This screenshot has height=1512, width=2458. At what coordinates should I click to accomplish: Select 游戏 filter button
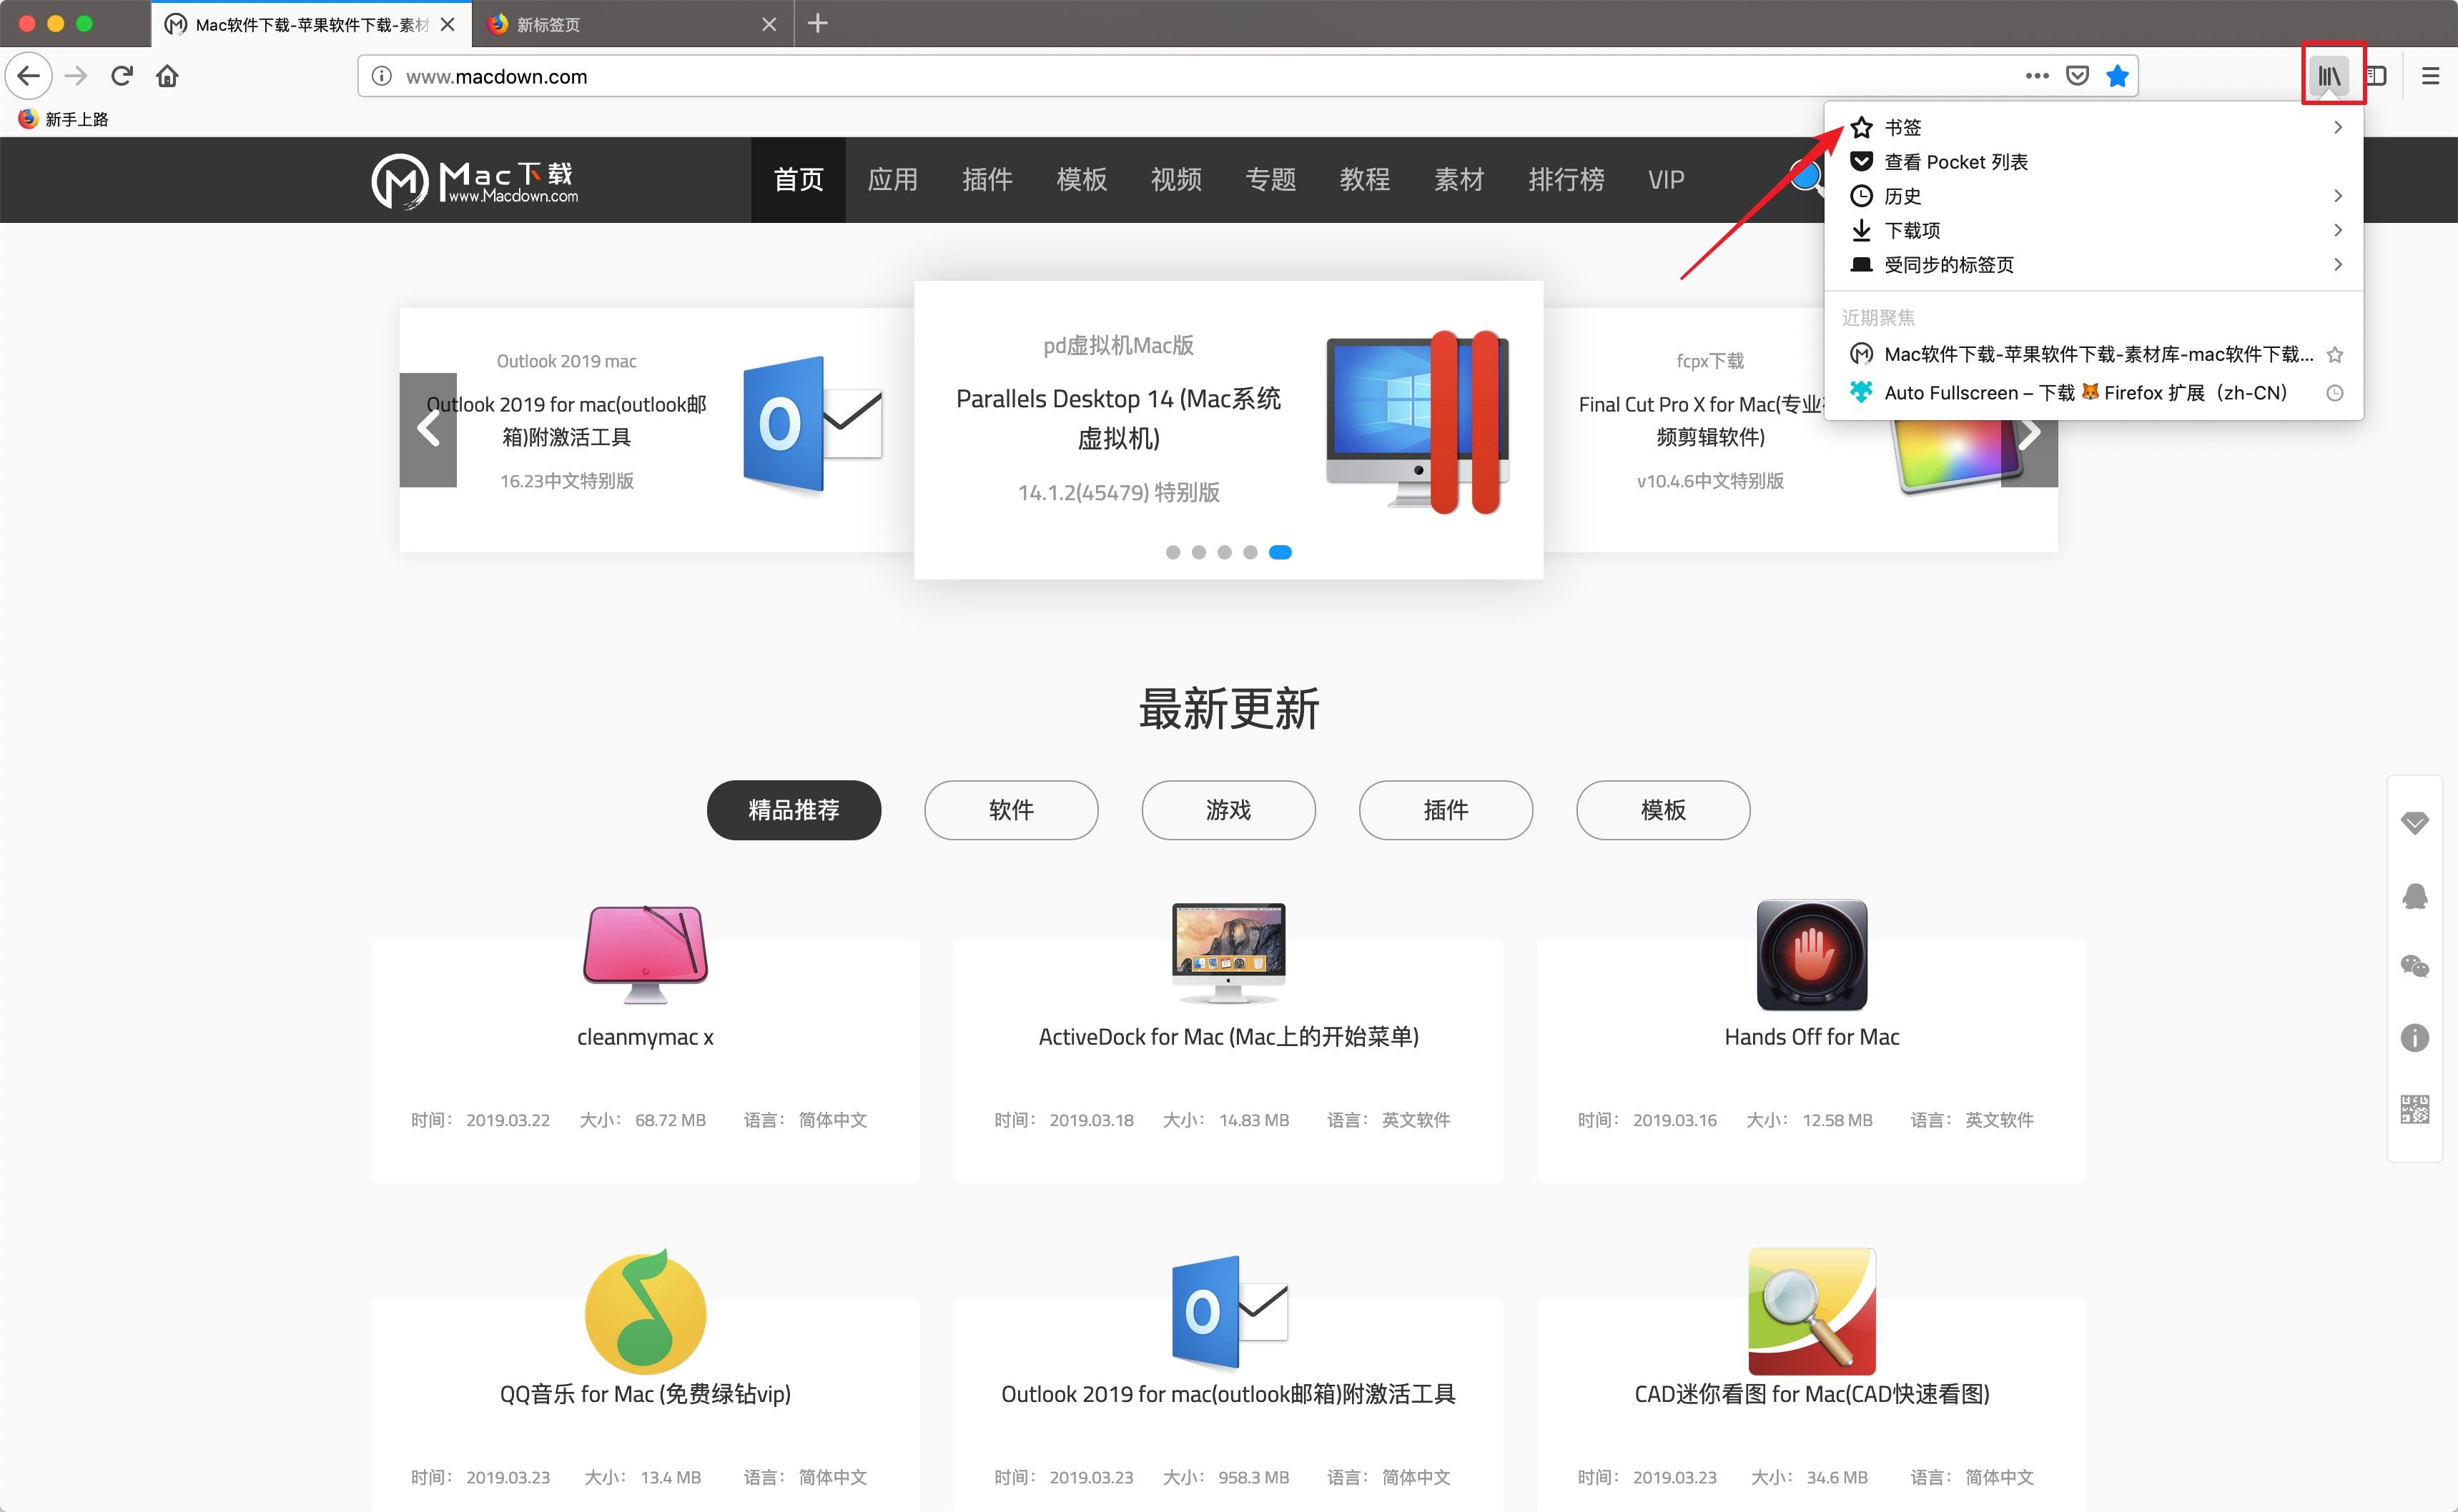tap(1228, 810)
